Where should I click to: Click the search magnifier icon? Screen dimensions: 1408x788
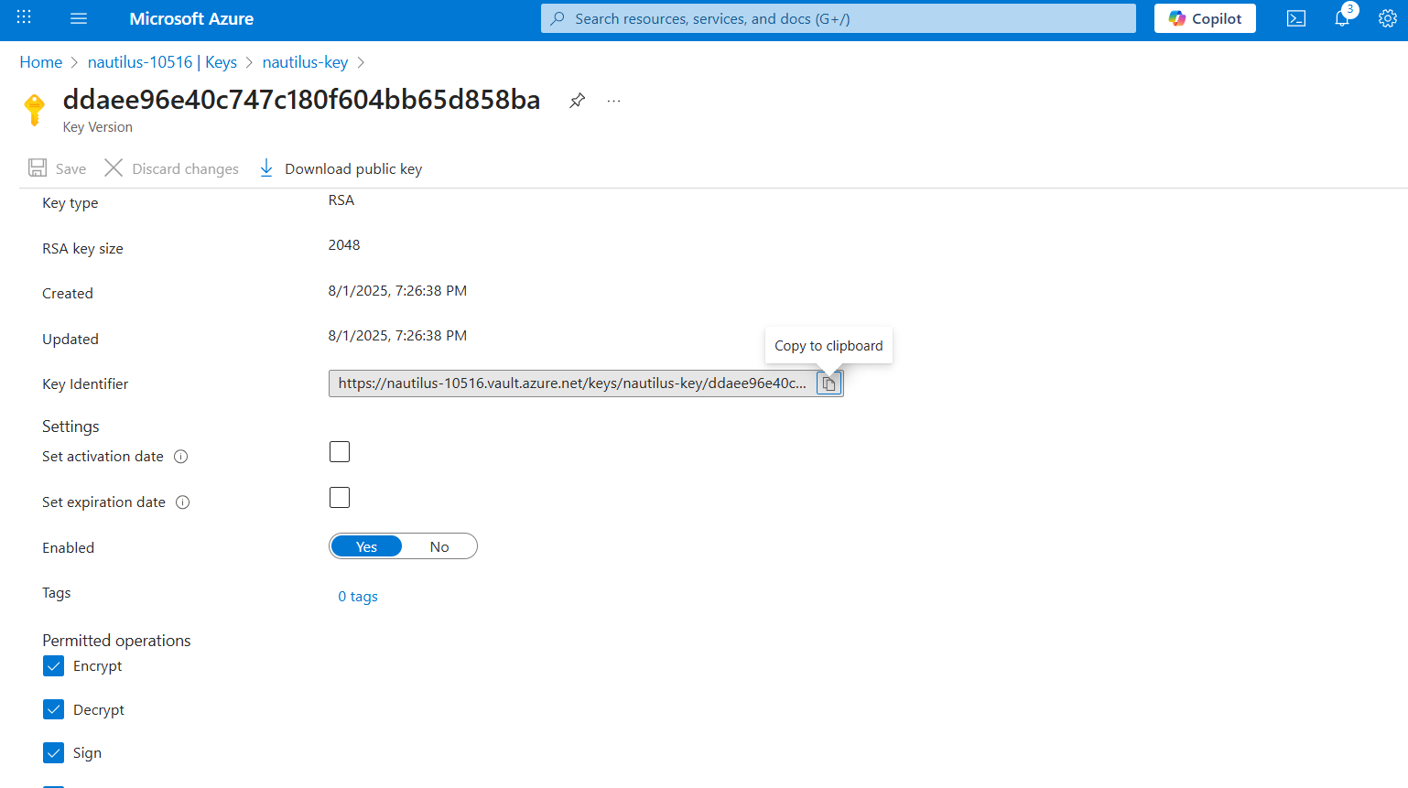click(x=557, y=18)
